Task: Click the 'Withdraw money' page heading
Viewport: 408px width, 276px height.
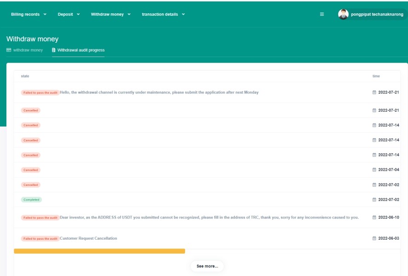Action: point(33,39)
